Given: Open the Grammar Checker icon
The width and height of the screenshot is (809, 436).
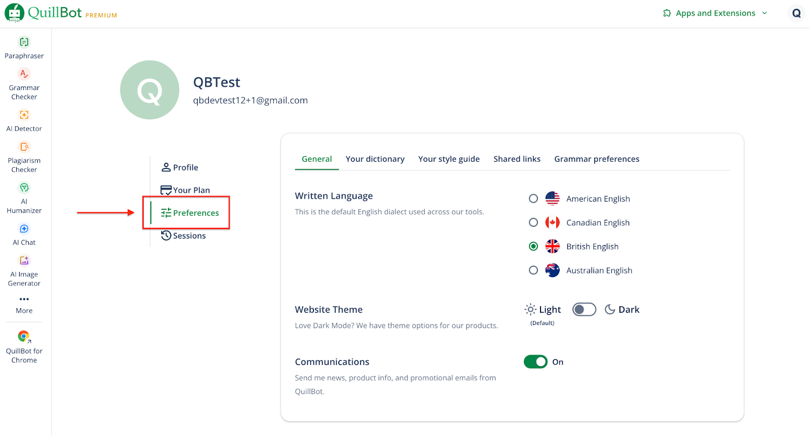Looking at the screenshot, I should (x=24, y=74).
